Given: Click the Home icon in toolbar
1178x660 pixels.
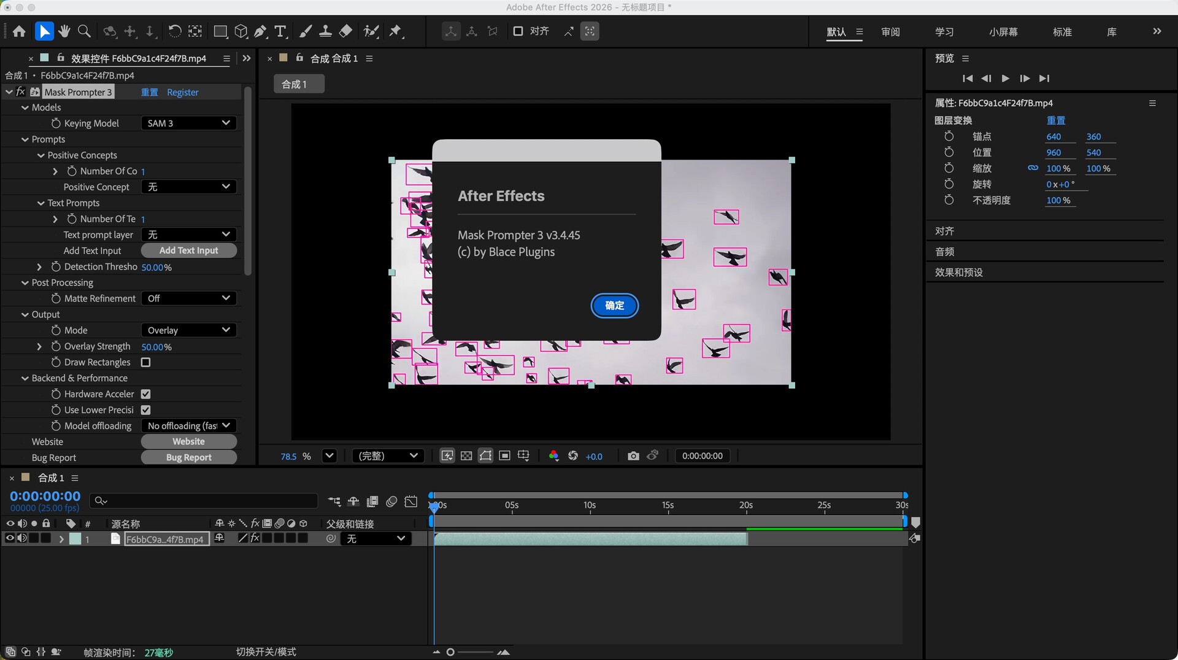Looking at the screenshot, I should (19, 31).
